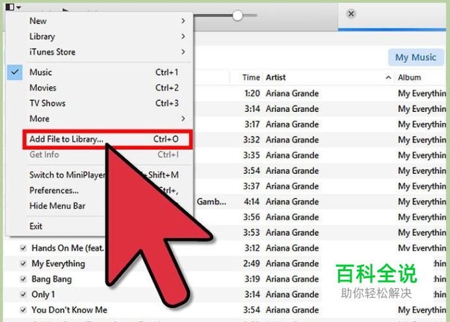Select the song row Only 1

tap(225, 295)
